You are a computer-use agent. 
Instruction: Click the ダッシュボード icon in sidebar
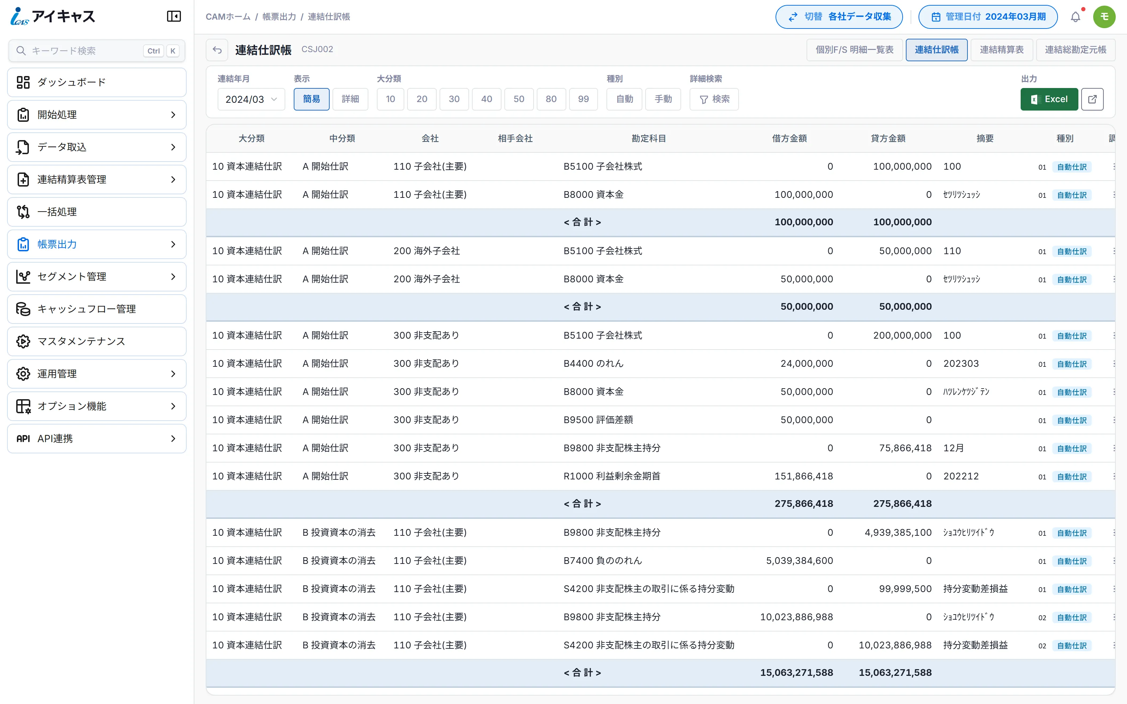pyautogui.click(x=23, y=82)
